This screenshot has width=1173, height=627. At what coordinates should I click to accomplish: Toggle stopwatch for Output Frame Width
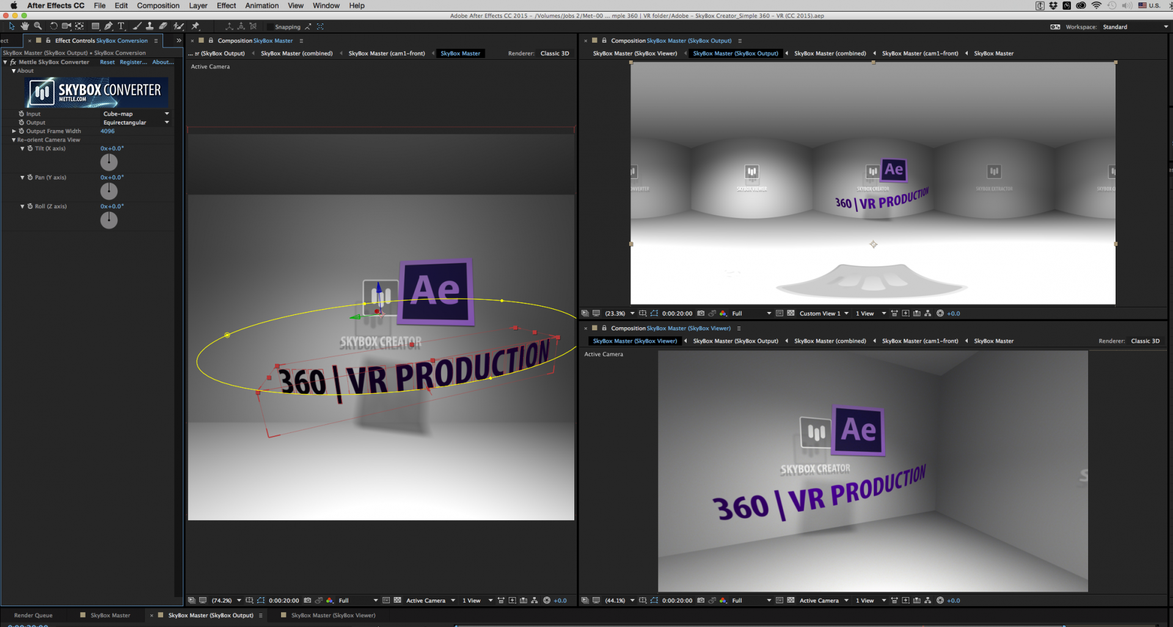click(x=21, y=131)
